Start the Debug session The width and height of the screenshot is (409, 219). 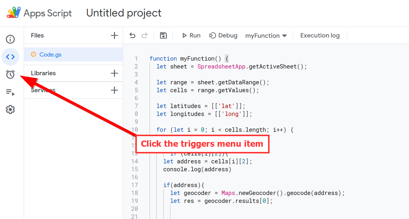point(223,35)
